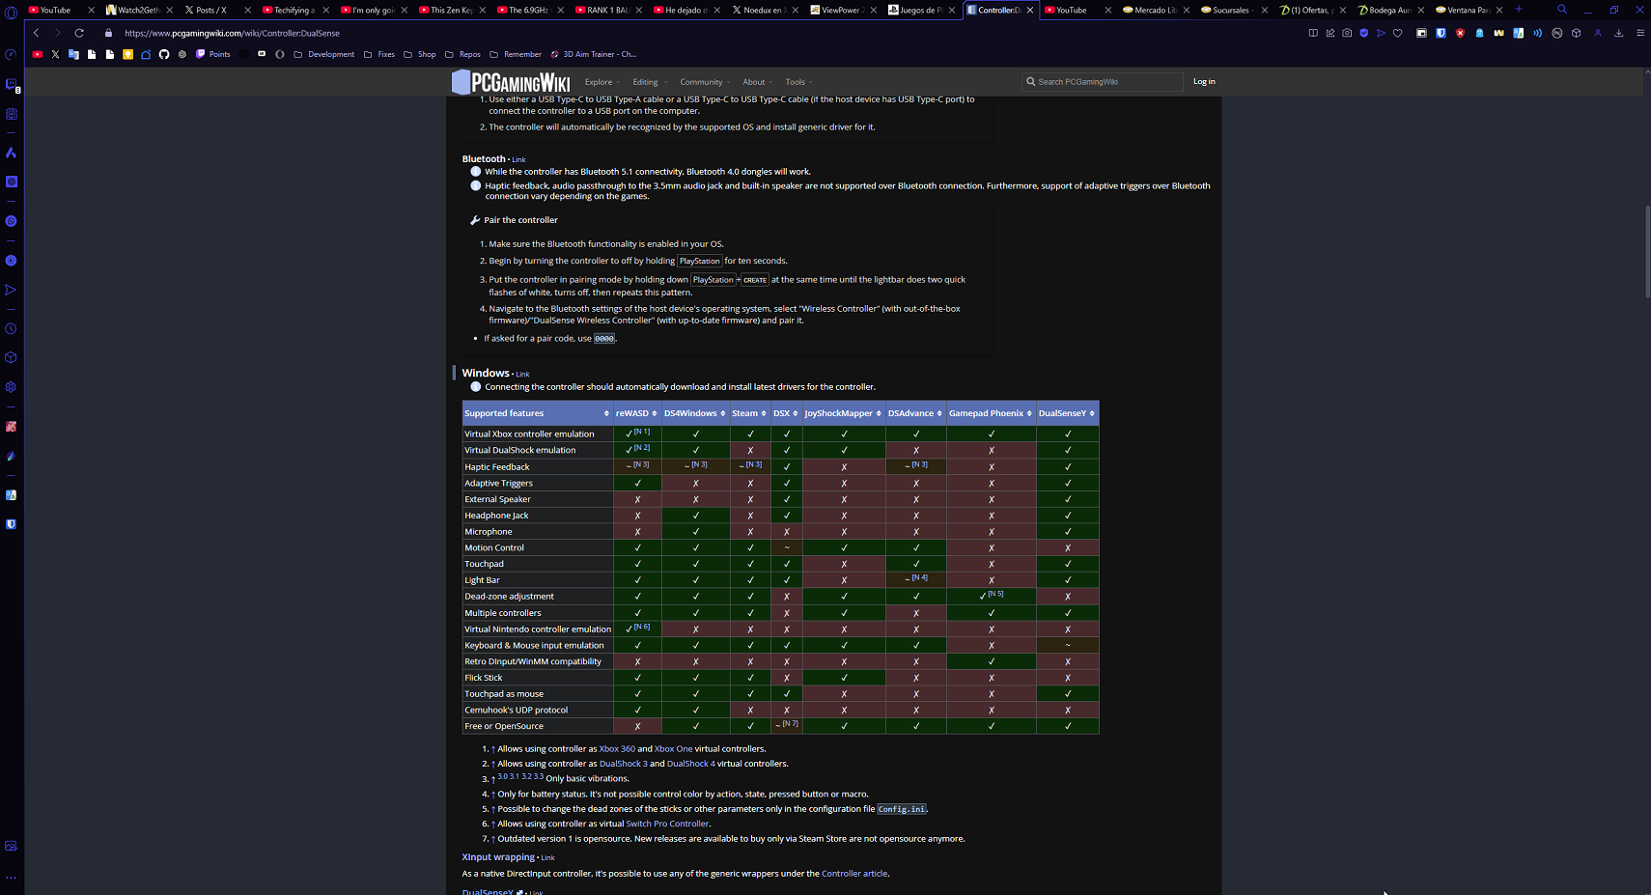Click the Link anchor beside Windows heading
This screenshot has height=895, width=1651.
(522, 375)
